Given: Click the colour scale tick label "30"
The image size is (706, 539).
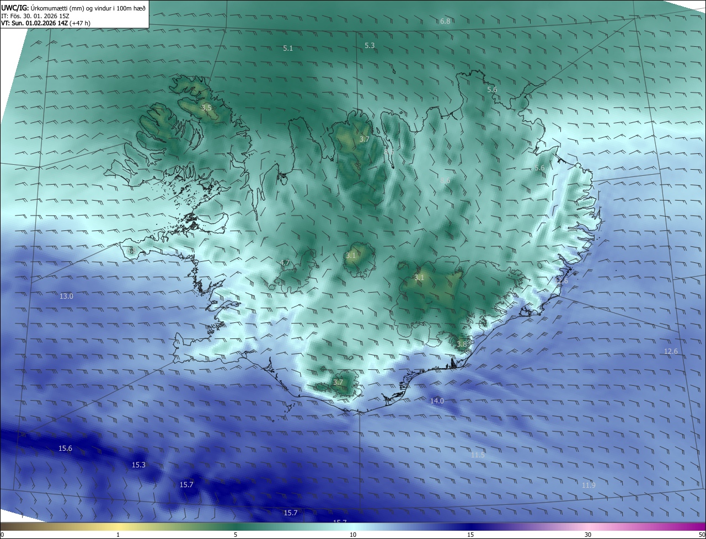Looking at the screenshot, I should [x=588, y=535].
